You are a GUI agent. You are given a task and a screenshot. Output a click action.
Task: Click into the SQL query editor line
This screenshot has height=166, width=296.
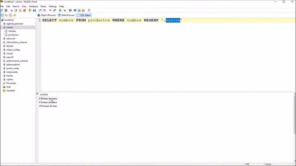click(x=168, y=20)
